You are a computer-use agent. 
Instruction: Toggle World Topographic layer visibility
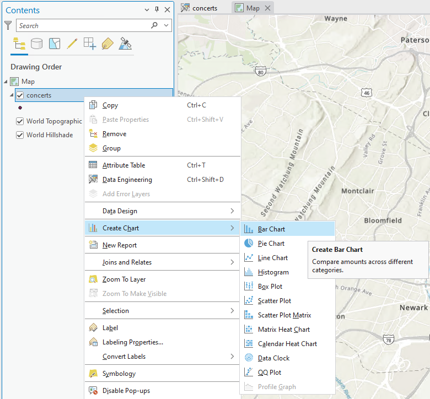pyautogui.click(x=20, y=121)
